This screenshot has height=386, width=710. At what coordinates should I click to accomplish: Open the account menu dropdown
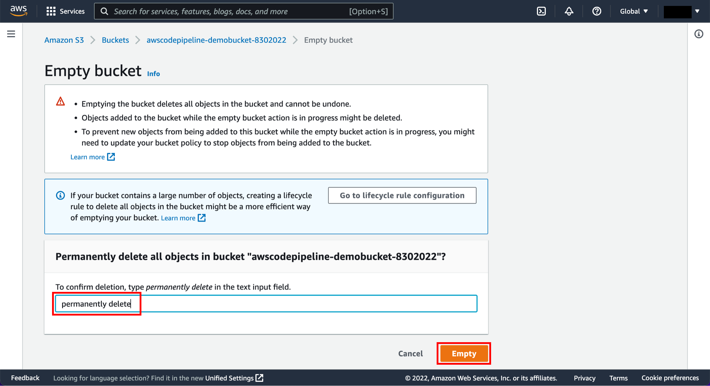tap(682, 12)
